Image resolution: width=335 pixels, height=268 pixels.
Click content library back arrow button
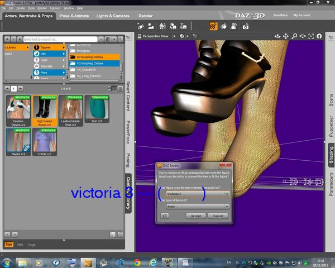[7, 39]
